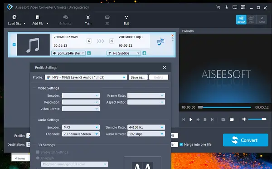Screen dimensions: 272x169
Task: Toggle Merge into one file checkbox
Action: pos(181,144)
